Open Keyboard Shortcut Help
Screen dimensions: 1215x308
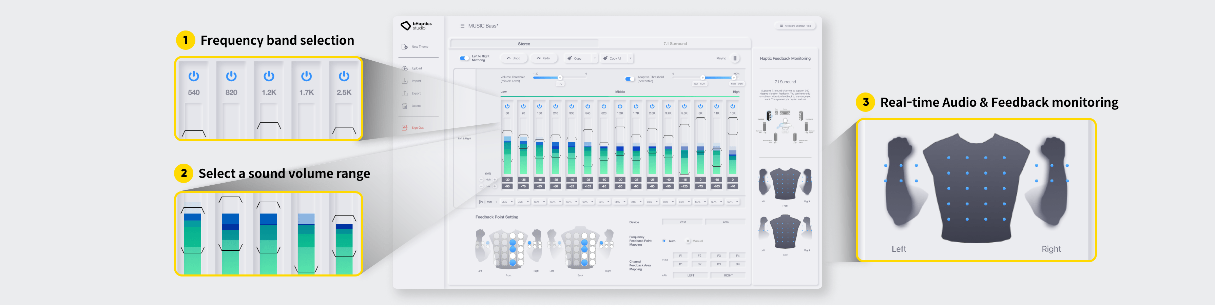[795, 26]
